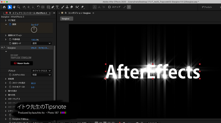Switch to コンポジション Starglow panel tab
Image resolution: width=221 pixels, height=123 pixels.
(79, 13)
